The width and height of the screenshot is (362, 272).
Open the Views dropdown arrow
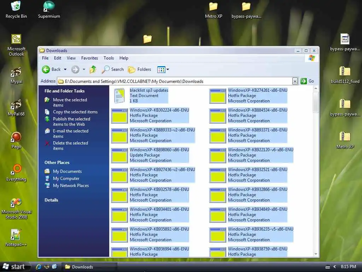(168, 69)
